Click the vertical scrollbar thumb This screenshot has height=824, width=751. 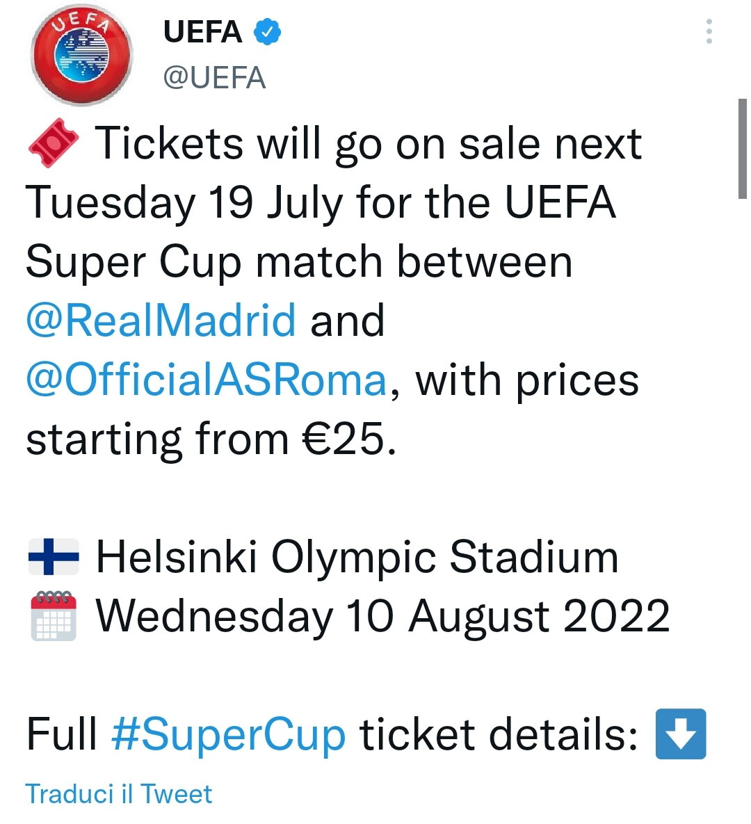742,149
